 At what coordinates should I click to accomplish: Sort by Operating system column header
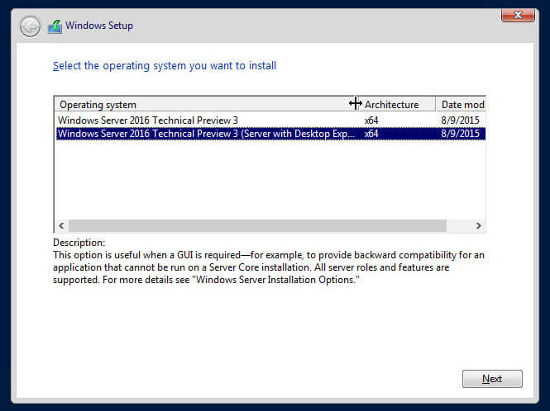[205, 104]
